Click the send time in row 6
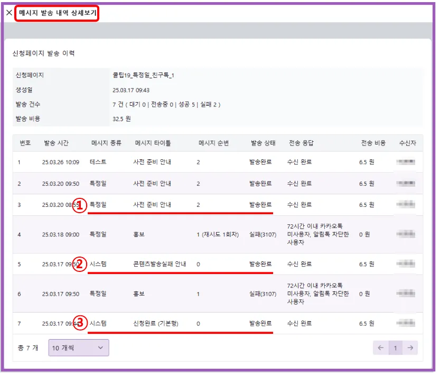Screen dimensions: 440x374 click(61, 294)
